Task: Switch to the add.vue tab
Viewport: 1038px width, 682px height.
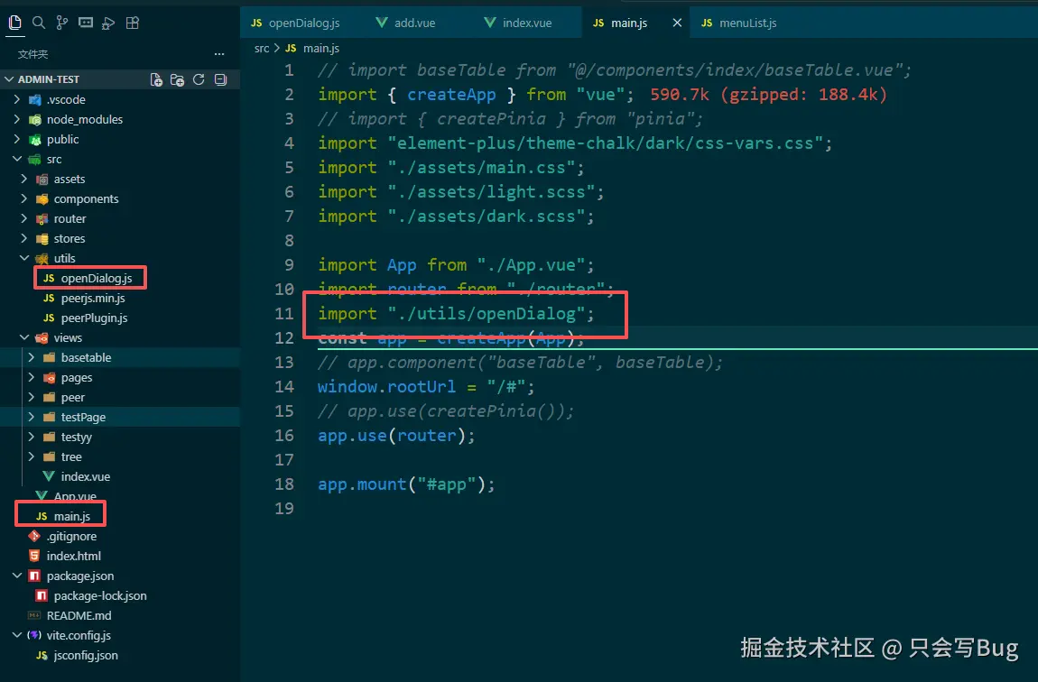Action: (x=405, y=23)
